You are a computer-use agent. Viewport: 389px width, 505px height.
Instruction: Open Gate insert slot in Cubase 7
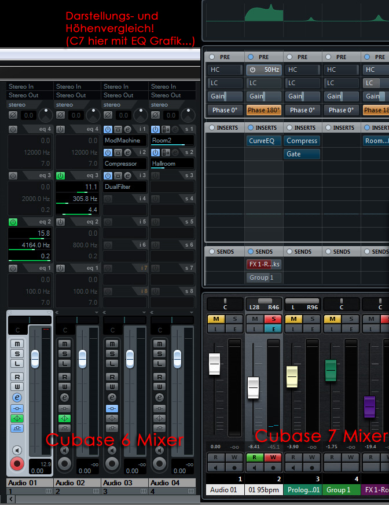302,154
